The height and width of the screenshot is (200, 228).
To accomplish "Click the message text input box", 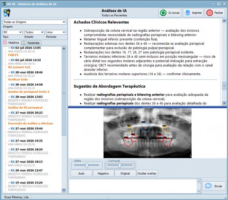I will tap(133, 186).
